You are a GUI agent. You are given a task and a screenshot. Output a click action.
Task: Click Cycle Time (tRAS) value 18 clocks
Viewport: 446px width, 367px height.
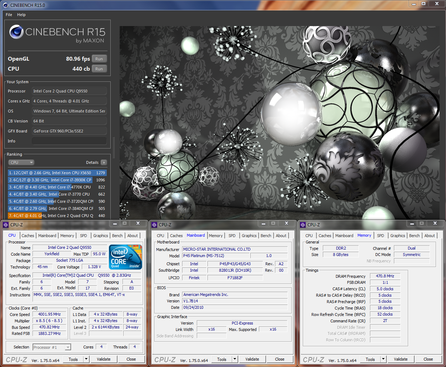pos(385,308)
